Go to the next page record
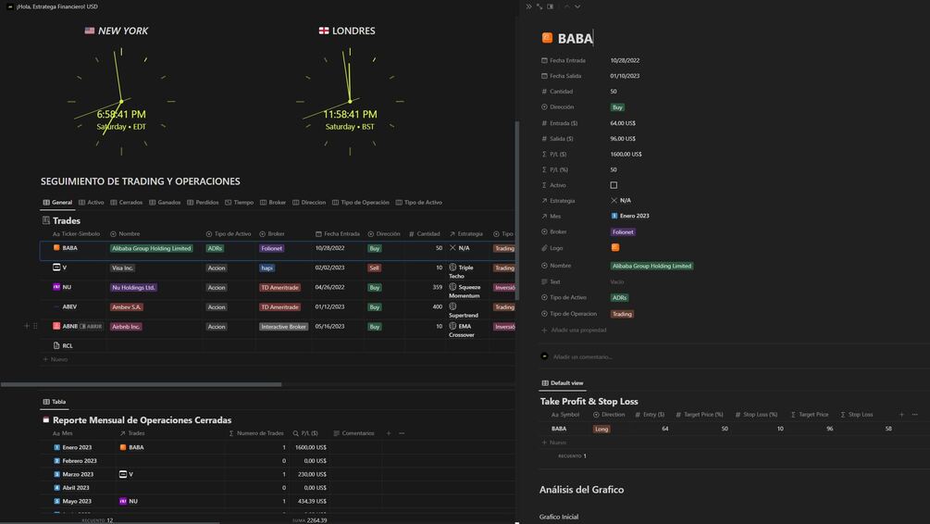 click(577, 6)
